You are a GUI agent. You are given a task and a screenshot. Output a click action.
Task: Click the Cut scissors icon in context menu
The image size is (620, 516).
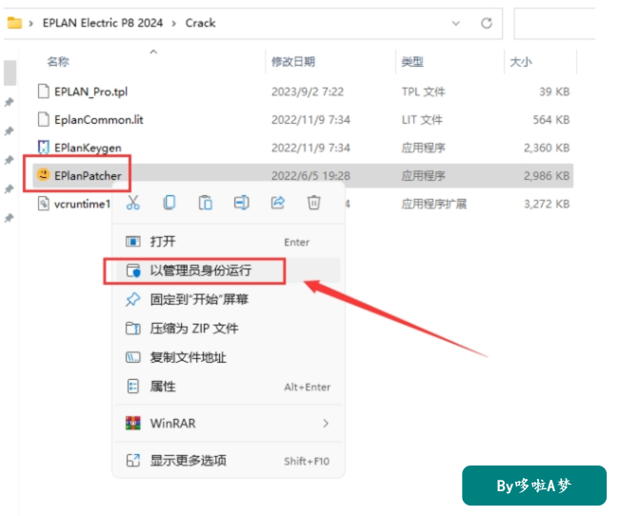(x=133, y=203)
